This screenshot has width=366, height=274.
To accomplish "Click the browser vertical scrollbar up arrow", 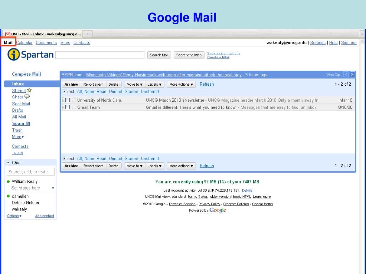I will click(362, 42).
